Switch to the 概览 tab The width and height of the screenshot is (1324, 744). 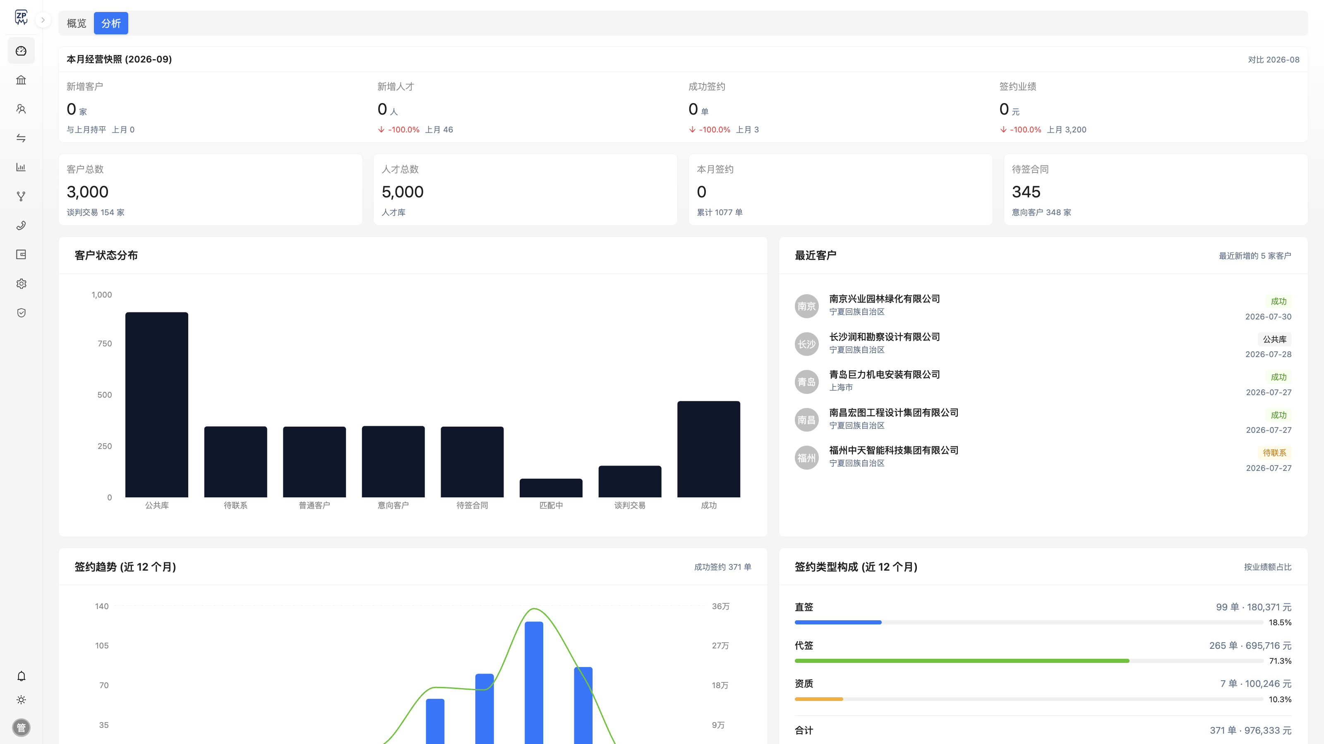tap(77, 23)
